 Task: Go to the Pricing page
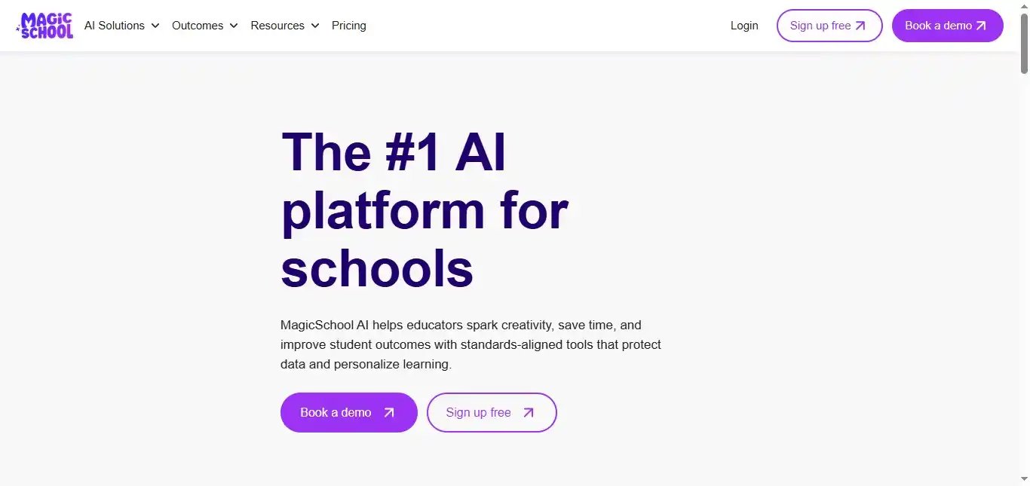[x=349, y=26]
